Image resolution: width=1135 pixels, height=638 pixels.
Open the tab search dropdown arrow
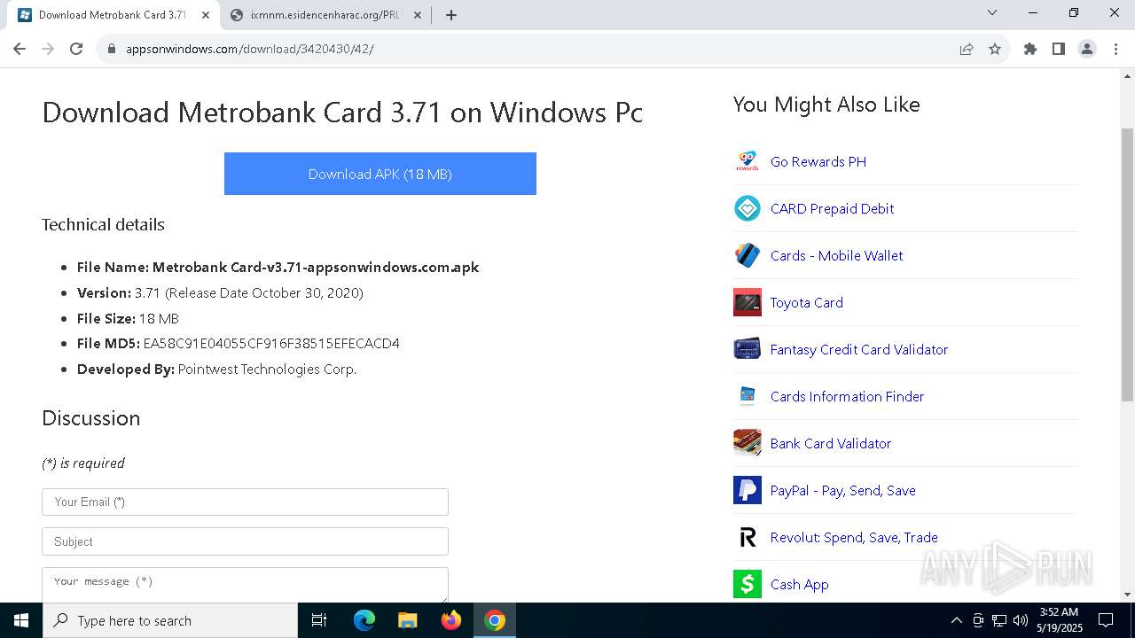(x=992, y=12)
